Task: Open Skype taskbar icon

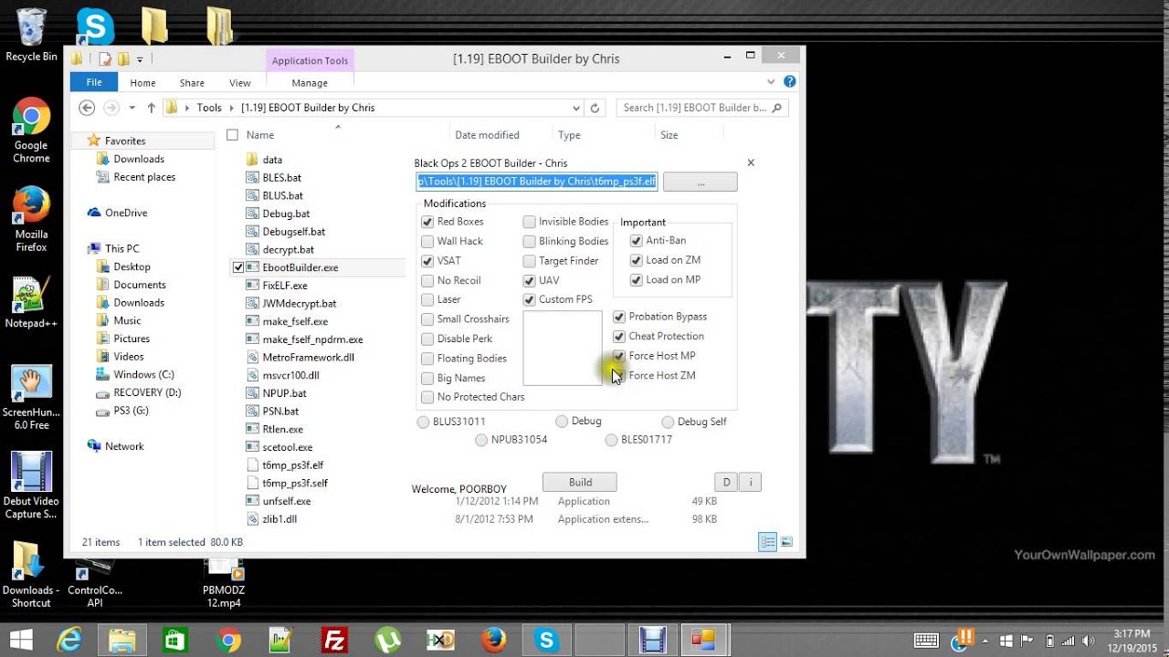Action: coord(547,640)
